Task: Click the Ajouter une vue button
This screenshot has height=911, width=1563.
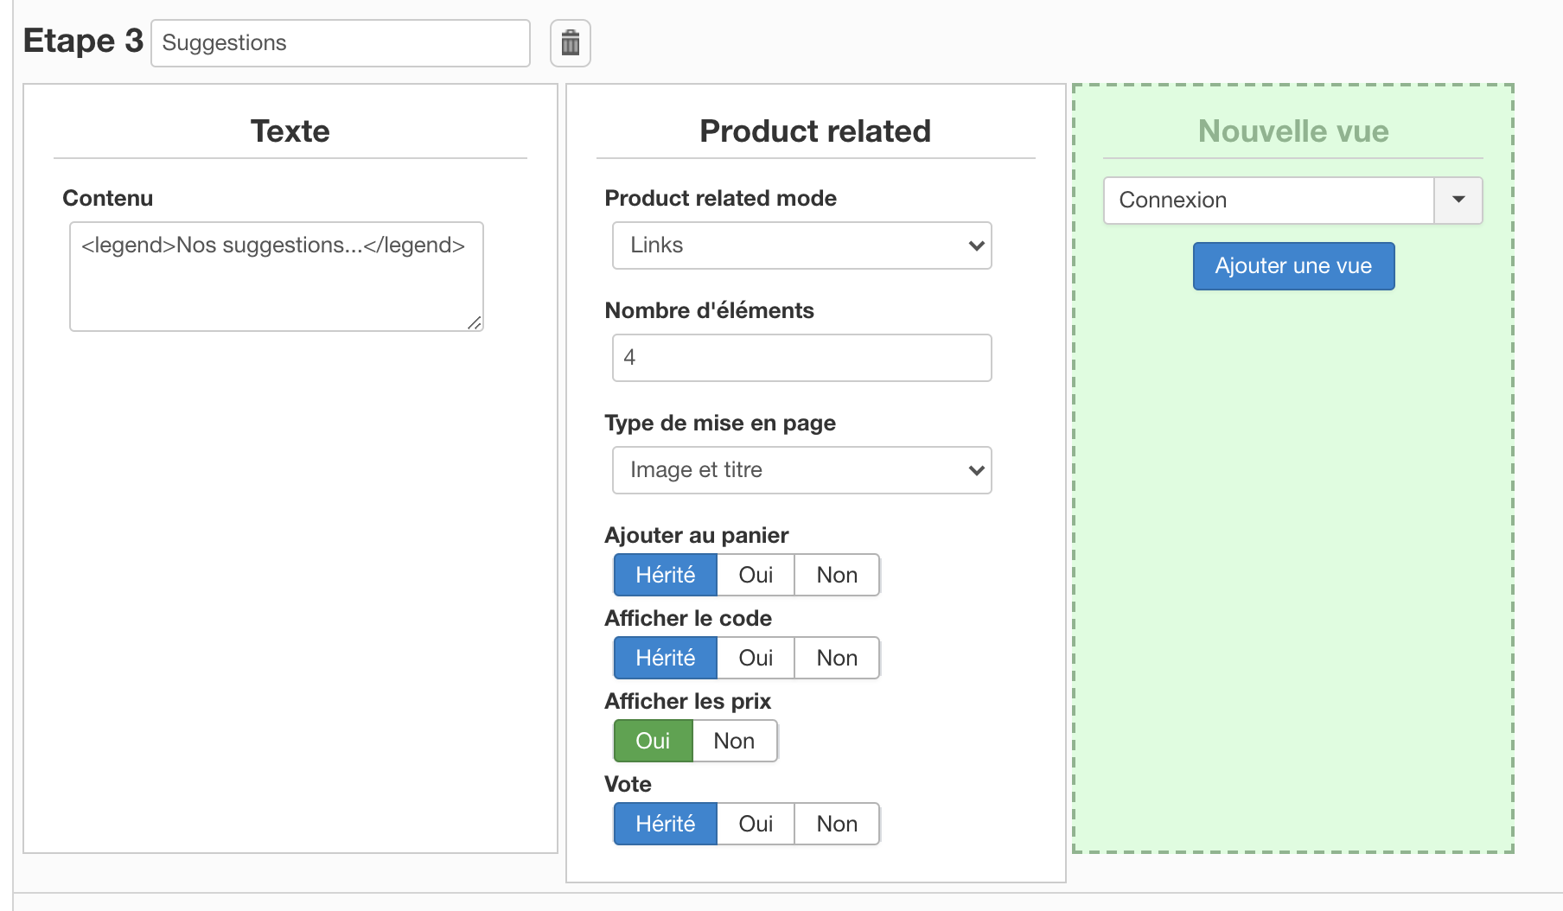Action: click(x=1293, y=266)
